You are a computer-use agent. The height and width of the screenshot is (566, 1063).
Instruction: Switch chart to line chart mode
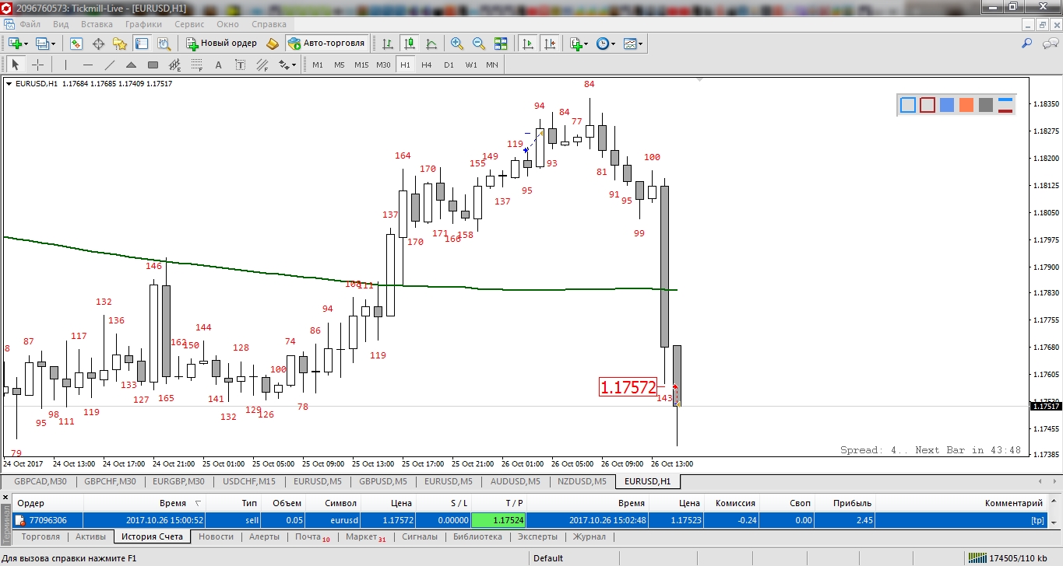coord(431,44)
